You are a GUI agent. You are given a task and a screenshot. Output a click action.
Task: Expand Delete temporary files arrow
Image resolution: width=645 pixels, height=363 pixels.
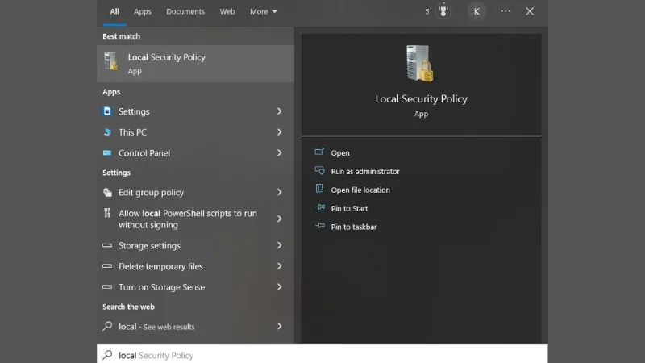click(x=279, y=266)
